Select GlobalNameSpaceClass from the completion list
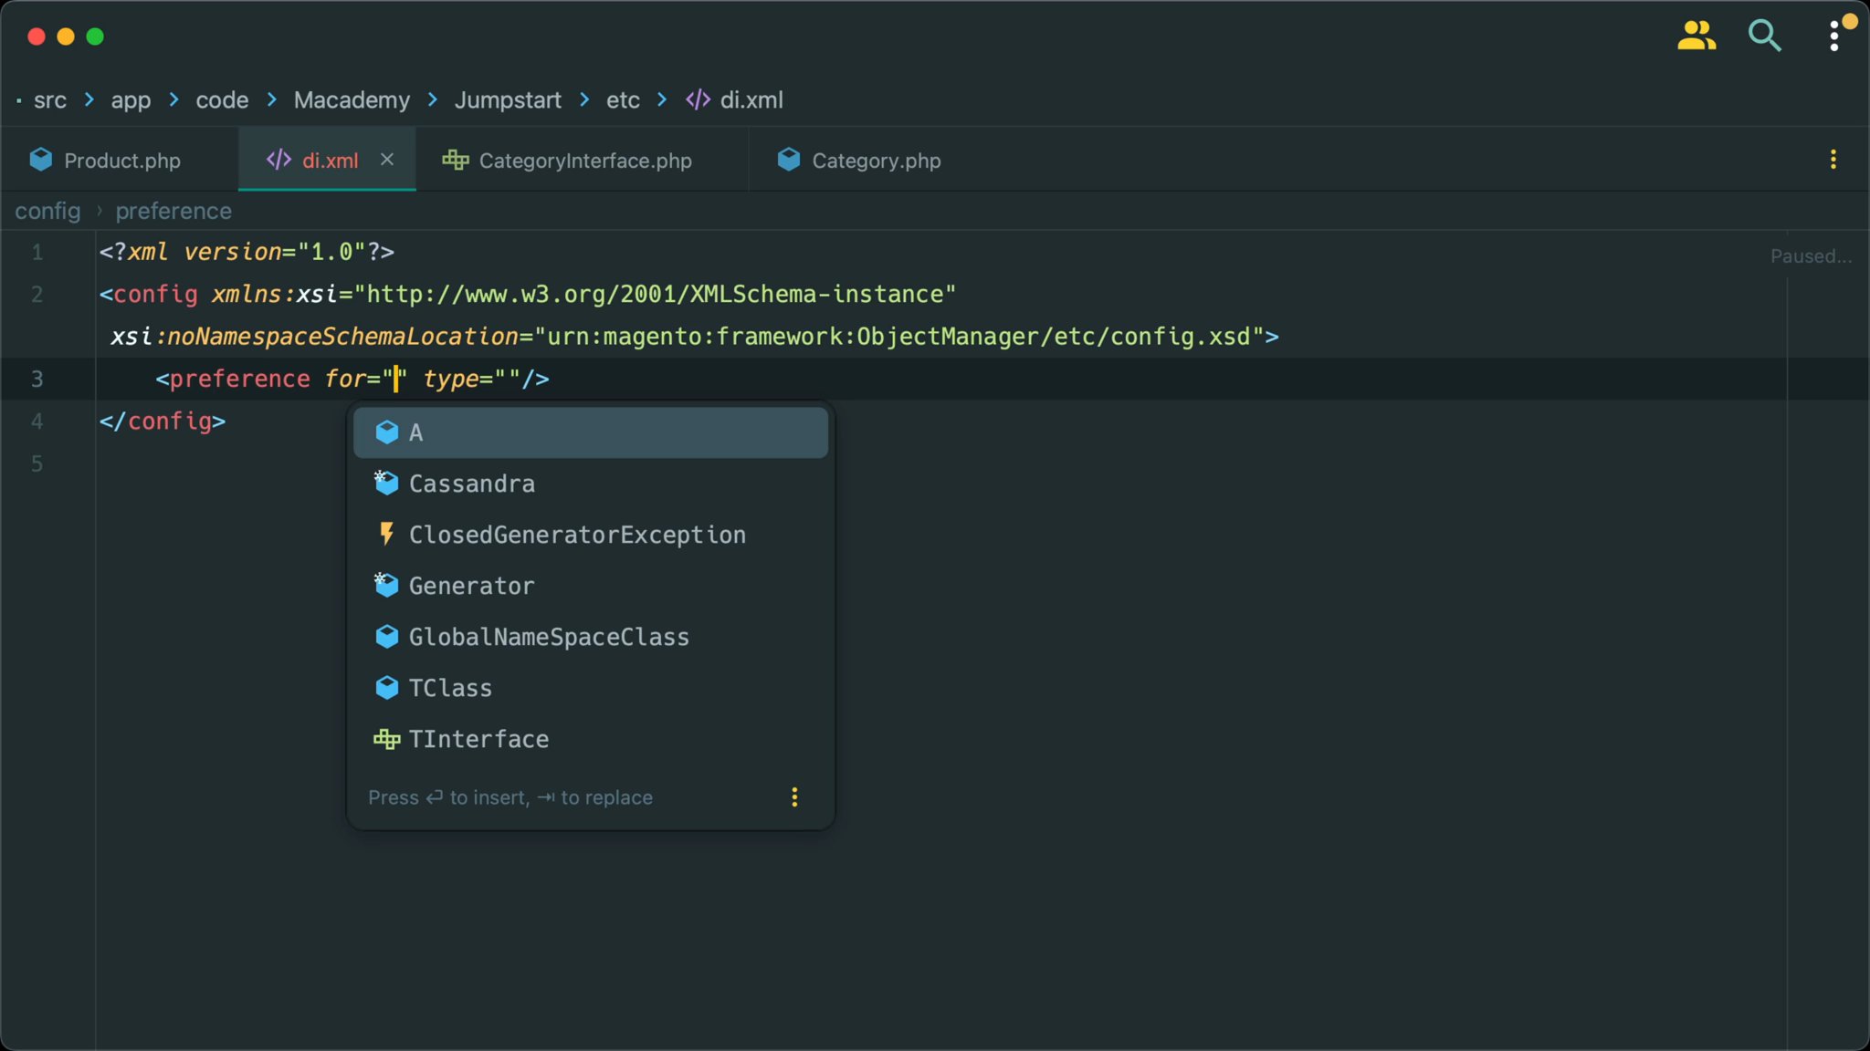Image resolution: width=1870 pixels, height=1051 pixels. click(x=549, y=636)
